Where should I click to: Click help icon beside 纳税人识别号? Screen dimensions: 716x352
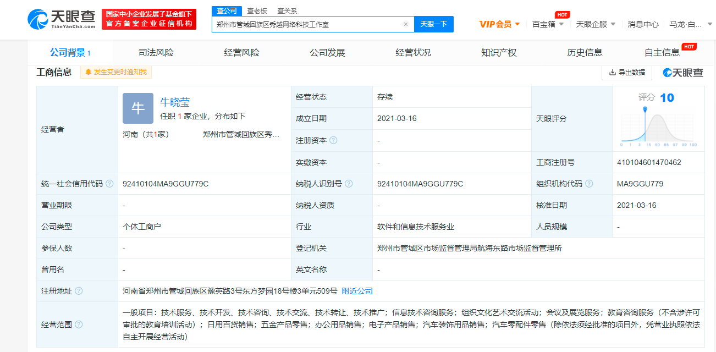tap(349, 184)
